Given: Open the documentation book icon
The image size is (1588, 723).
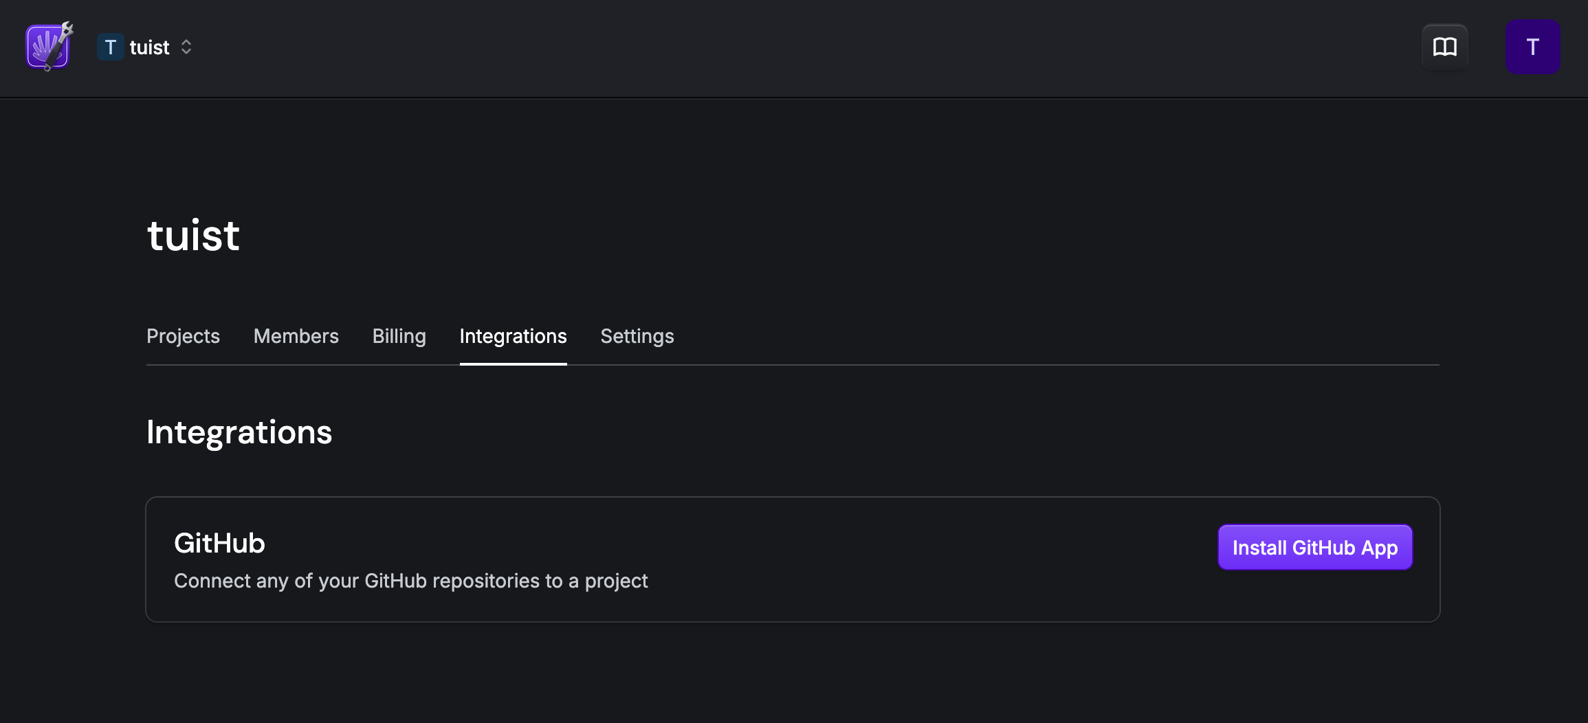Looking at the screenshot, I should pyautogui.click(x=1444, y=47).
